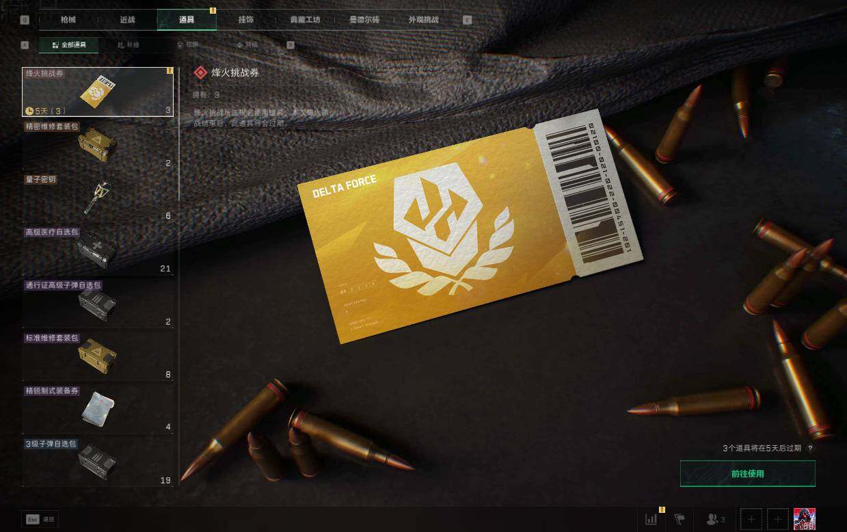Select the 补给 sub-tab
Screen dimensions: 847x532
click(x=128, y=45)
